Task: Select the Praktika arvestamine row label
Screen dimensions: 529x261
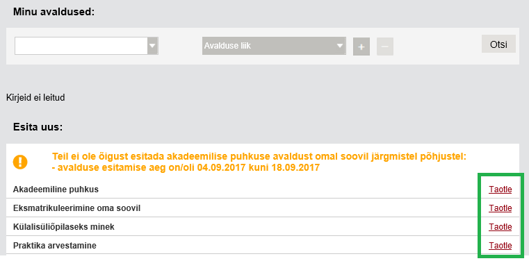Action: point(55,246)
